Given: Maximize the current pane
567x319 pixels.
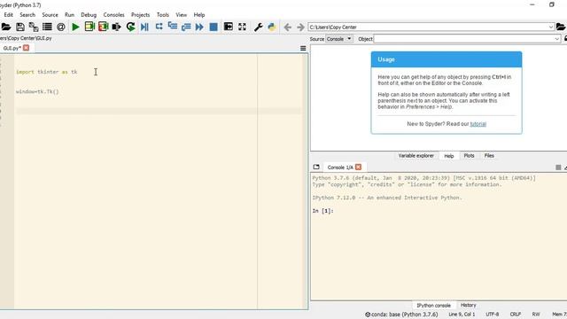Looking at the screenshot, I should (229, 27).
